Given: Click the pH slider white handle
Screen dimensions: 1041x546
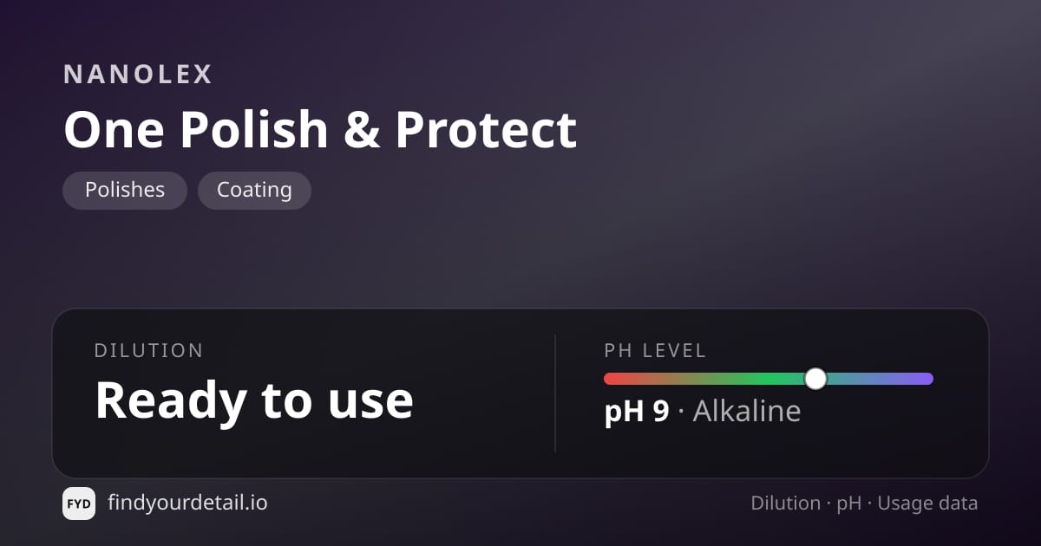Looking at the screenshot, I should pyautogui.click(x=815, y=379).
